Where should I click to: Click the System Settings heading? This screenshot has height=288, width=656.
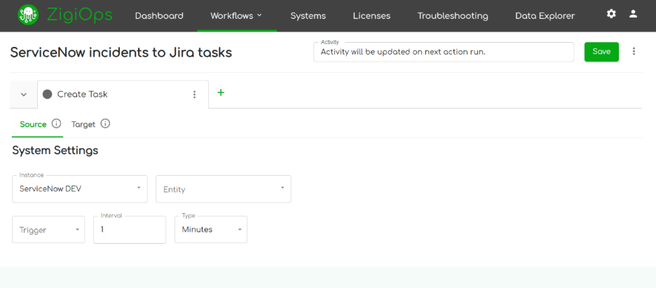click(x=55, y=151)
